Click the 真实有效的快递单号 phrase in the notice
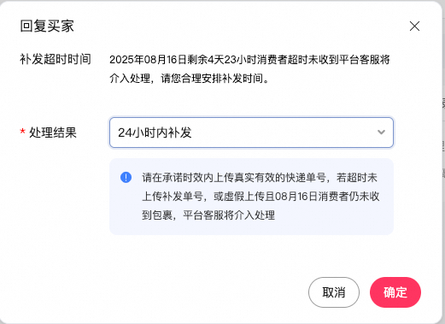The width and height of the screenshot is (445, 324). pos(280,178)
